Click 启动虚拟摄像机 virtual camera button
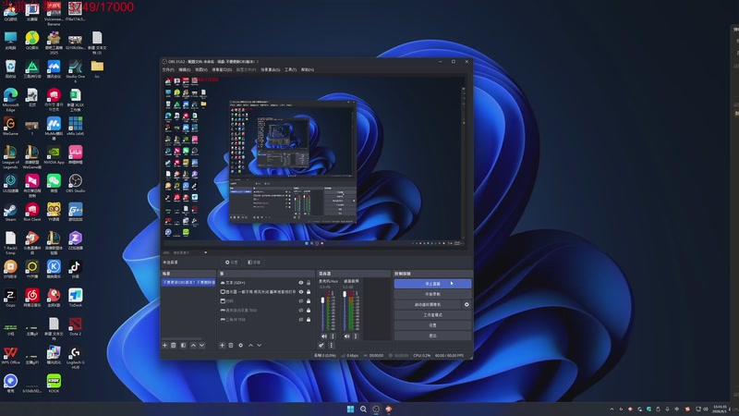 [x=428, y=304]
